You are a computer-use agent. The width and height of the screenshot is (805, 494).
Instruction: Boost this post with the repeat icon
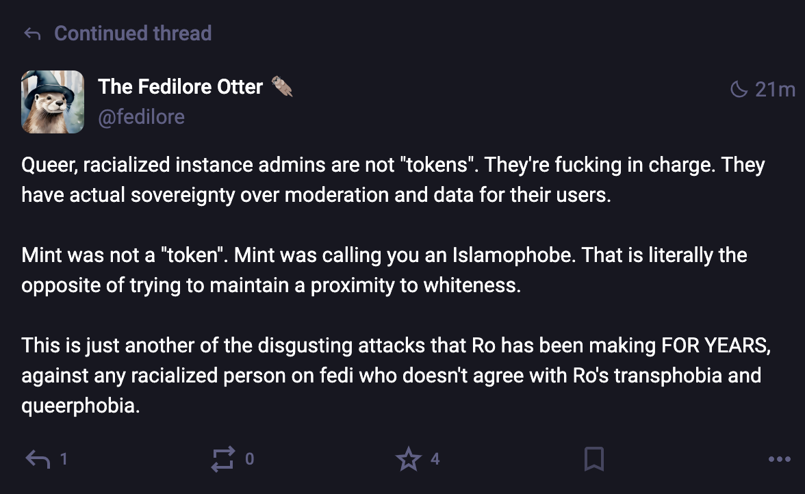coord(223,459)
